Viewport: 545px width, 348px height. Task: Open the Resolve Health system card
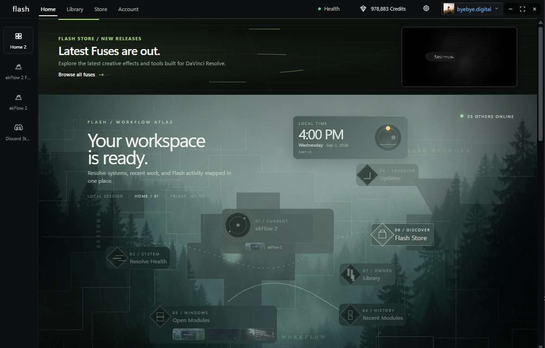click(x=138, y=258)
